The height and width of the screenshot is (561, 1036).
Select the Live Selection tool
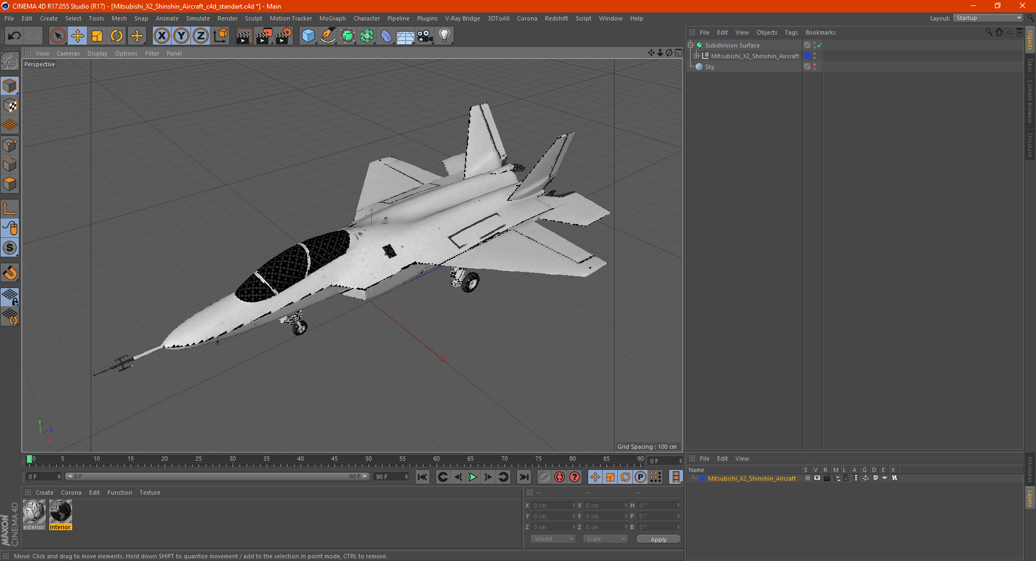58,36
